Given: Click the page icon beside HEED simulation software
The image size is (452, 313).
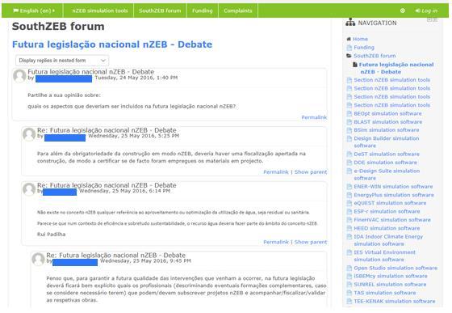Looking at the screenshot, I should tap(349, 228).
